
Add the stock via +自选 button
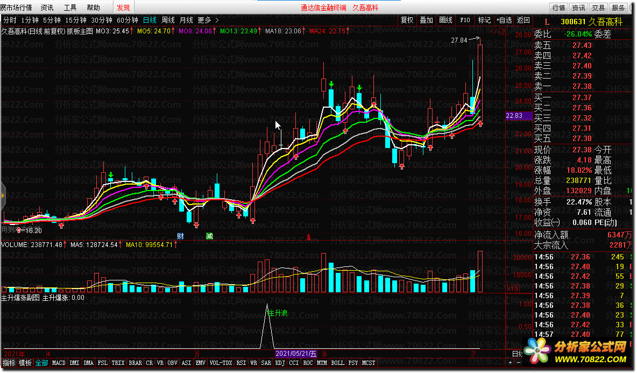[x=504, y=20]
